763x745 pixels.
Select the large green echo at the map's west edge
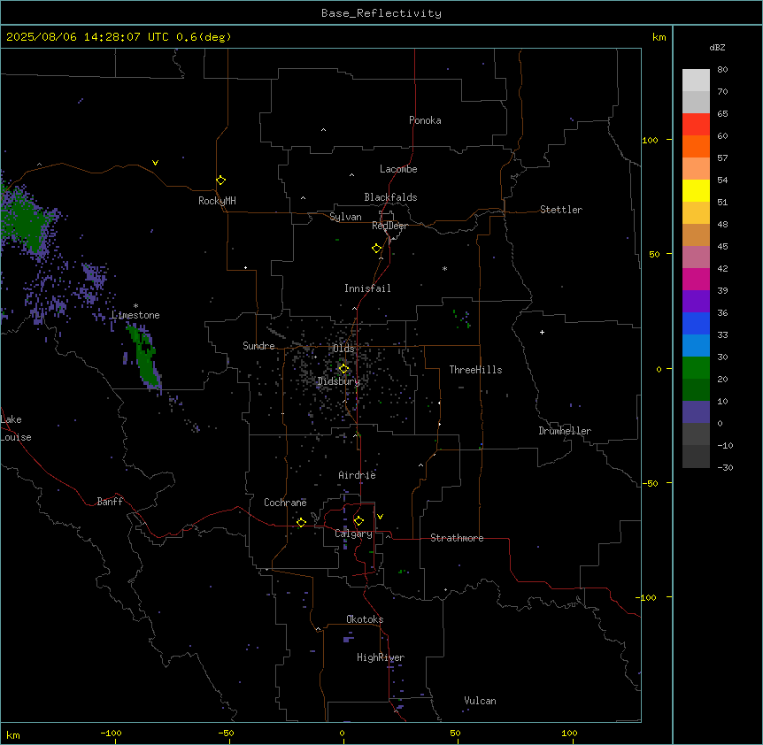[22, 221]
